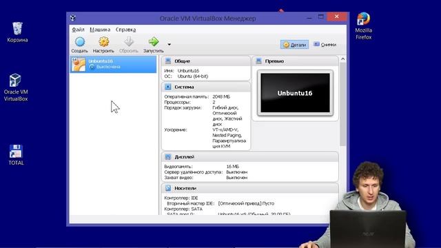Viewport: 441px width, 248px height.
Task: Click the Ubuntu (64-bit) OS value
Action: [193, 76]
